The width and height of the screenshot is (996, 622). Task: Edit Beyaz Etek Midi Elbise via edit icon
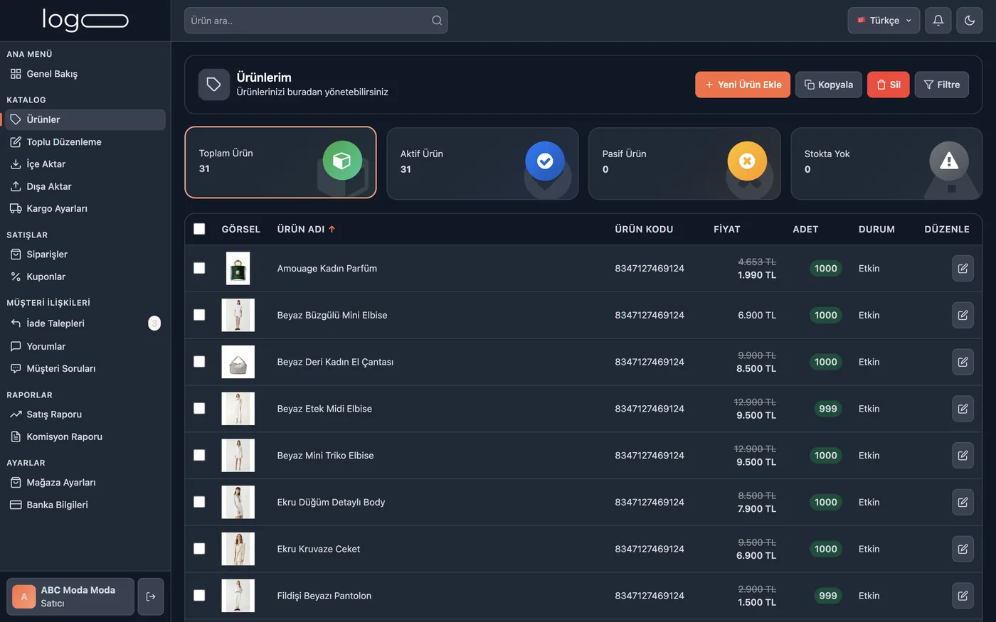[x=963, y=409]
